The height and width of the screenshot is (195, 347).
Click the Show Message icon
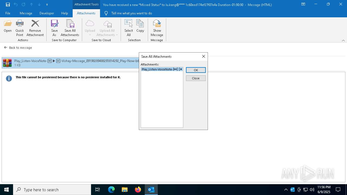157,28
